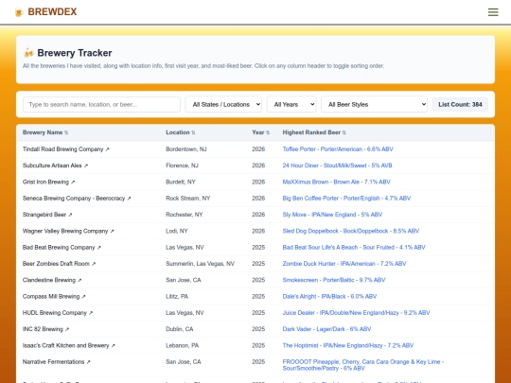Screen dimensions: 511x383
Task: Click the Dublin, CA location cell
Action: (x=179, y=329)
